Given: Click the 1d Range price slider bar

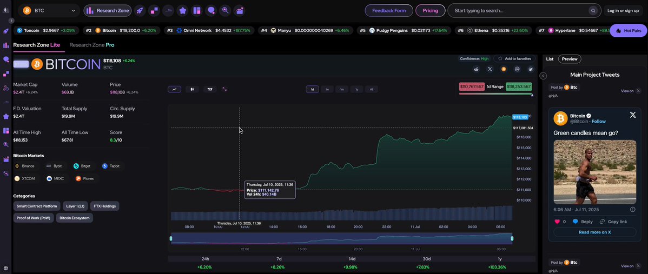Looking at the screenshot, I should tap(495, 93).
